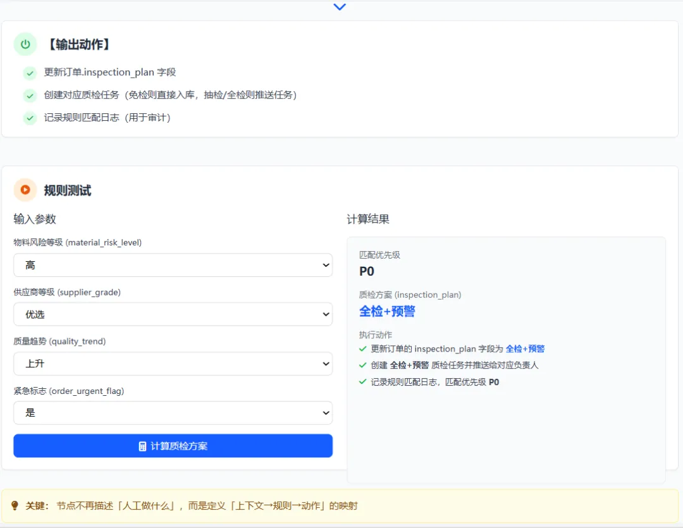Image resolution: width=683 pixels, height=528 pixels.
Task: Click the 规则测试 heading
Action: [68, 190]
